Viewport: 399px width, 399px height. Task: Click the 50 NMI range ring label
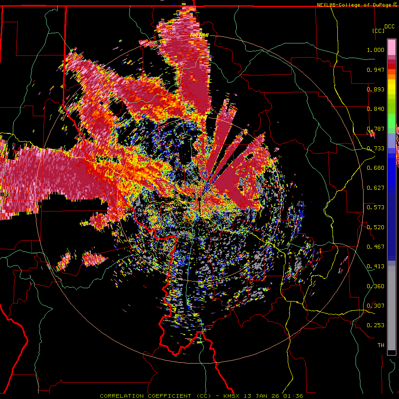tap(199, 117)
